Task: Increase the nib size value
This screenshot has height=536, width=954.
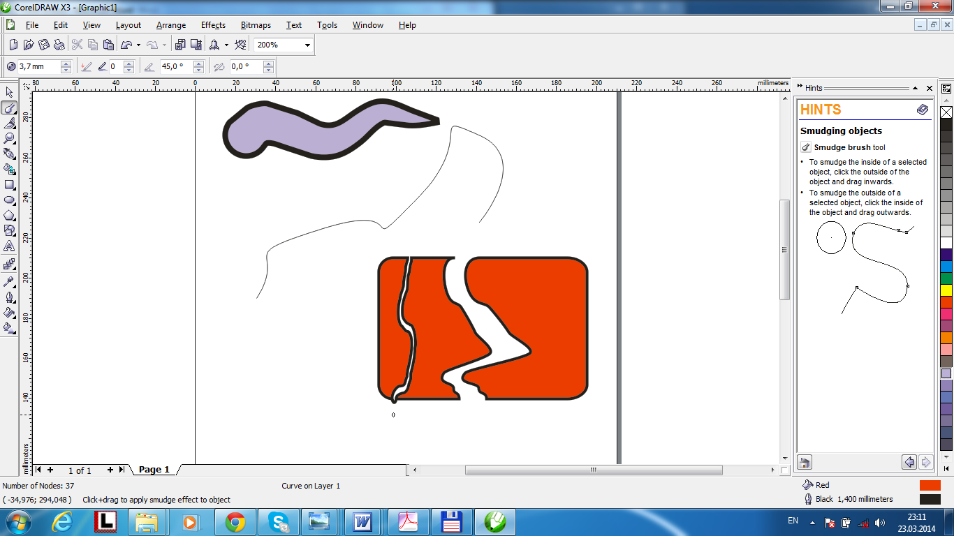Action: [66, 64]
